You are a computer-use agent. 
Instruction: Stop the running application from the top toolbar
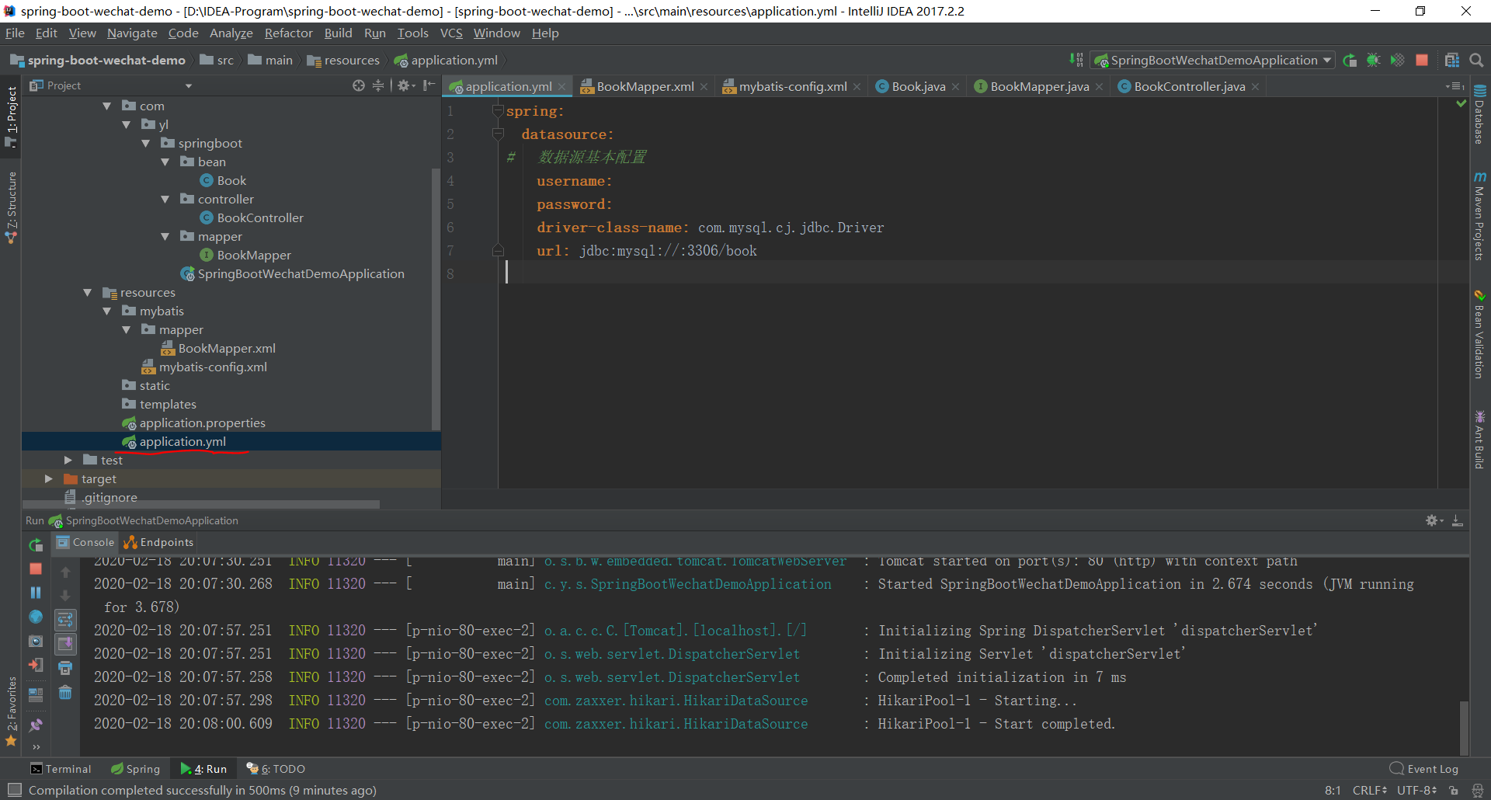(x=1422, y=61)
